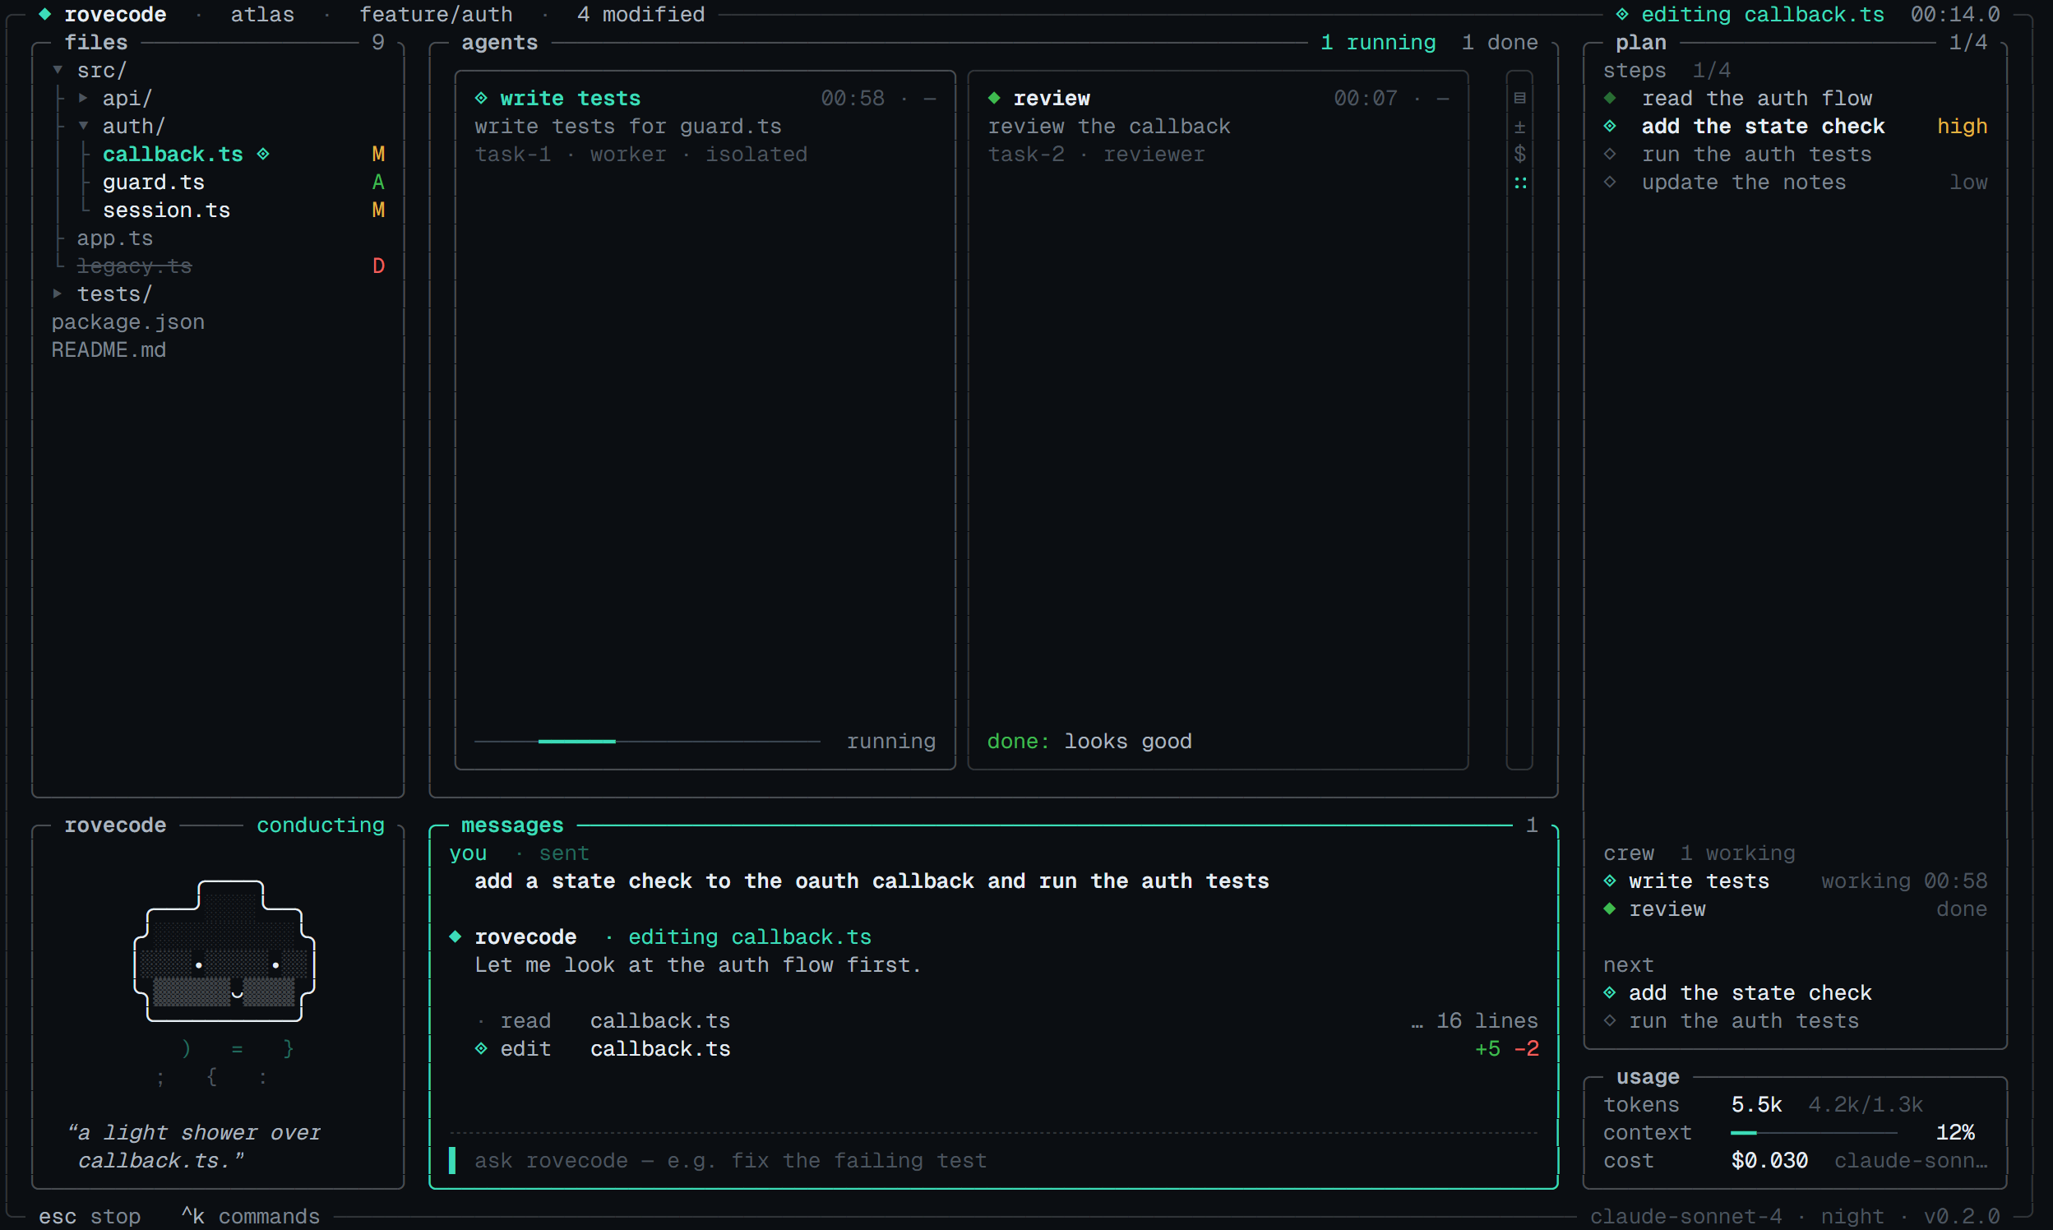Select the 'agents' panel title
2053x1230 pixels.
point(500,42)
